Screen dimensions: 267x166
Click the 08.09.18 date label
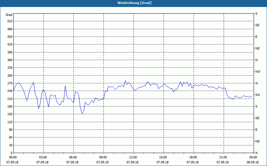252,162
